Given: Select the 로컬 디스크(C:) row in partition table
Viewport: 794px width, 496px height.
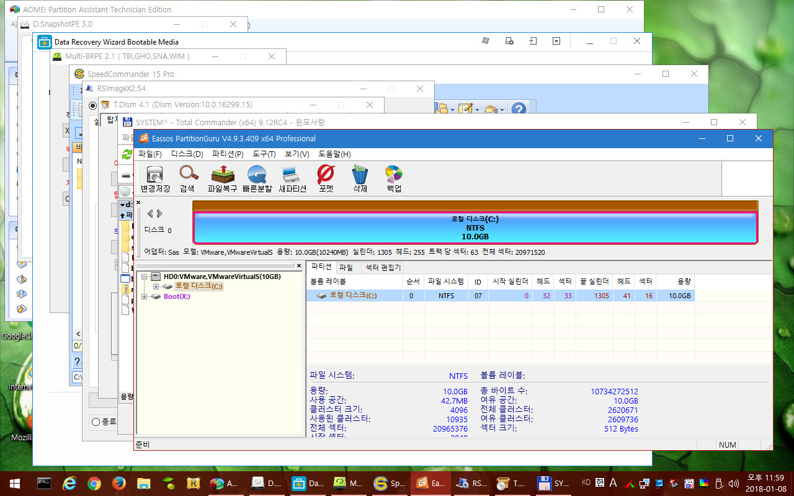Looking at the screenshot, I should coord(501,296).
